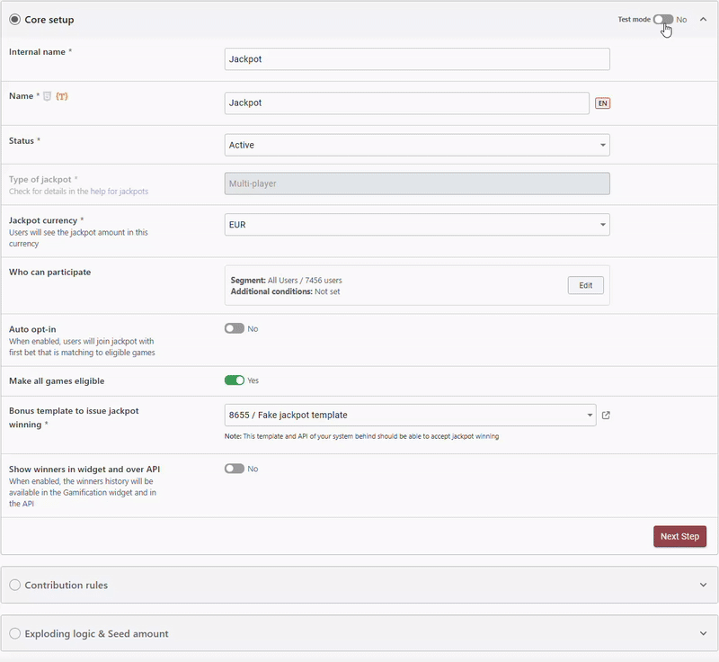Image resolution: width=719 pixels, height=662 pixels.
Task: Enable the Test mode toggle
Action: (x=663, y=19)
